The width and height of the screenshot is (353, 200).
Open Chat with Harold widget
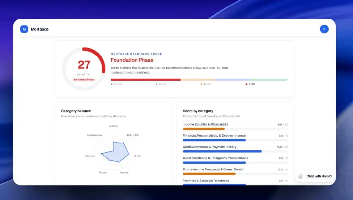coord(315,176)
